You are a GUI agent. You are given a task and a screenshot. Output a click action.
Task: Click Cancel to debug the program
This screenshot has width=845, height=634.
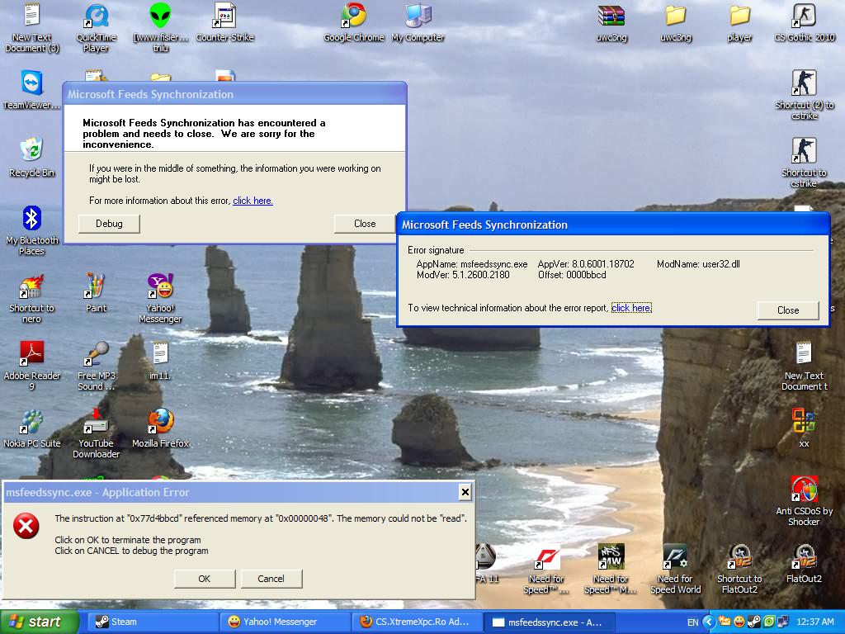coord(271,579)
